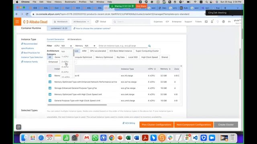Open Adobe Acrobat from the dock
This screenshot has height=144, width=257.
click(145, 138)
